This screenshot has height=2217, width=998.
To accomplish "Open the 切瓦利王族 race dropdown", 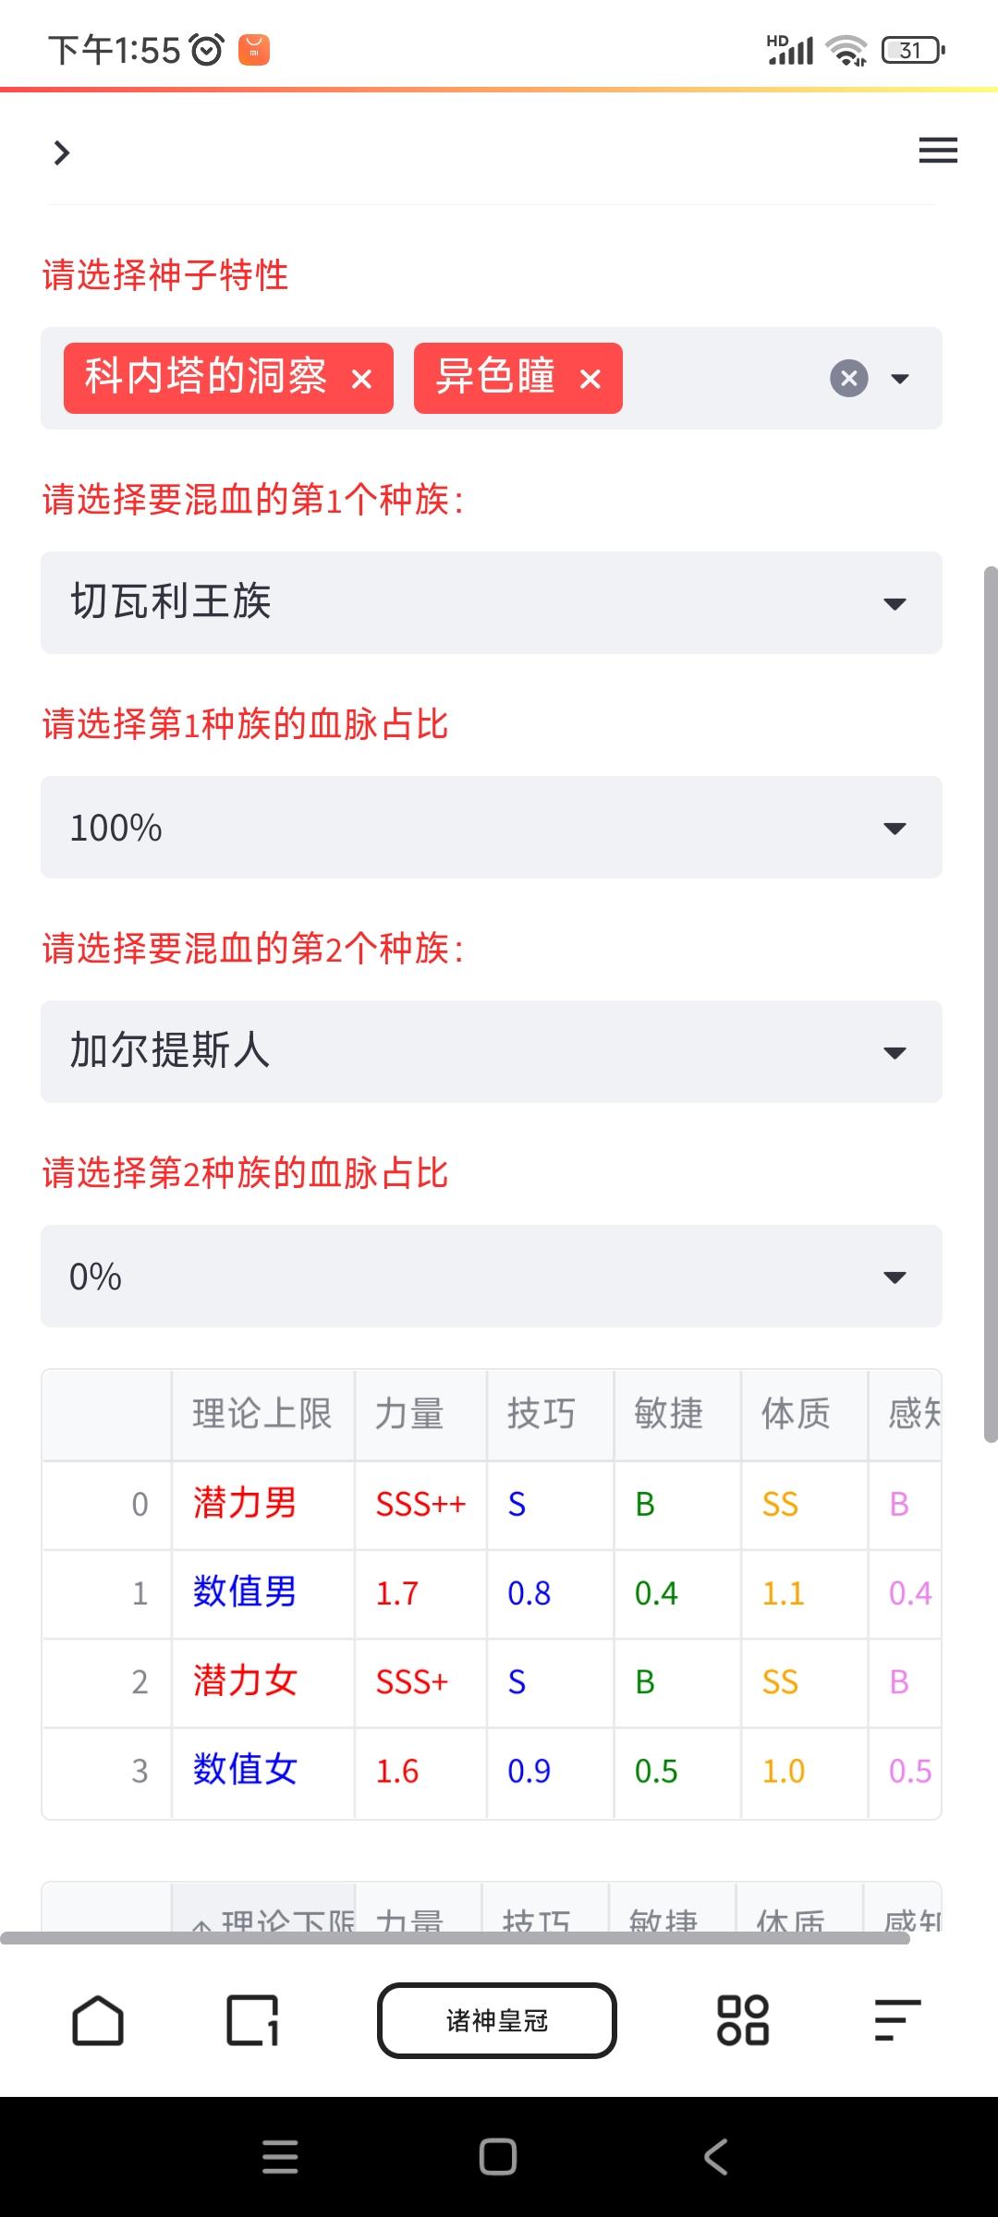I will (492, 603).
